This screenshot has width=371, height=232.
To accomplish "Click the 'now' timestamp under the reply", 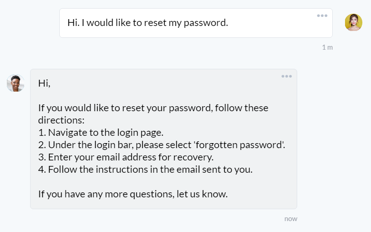I will [x=291, y=219].
